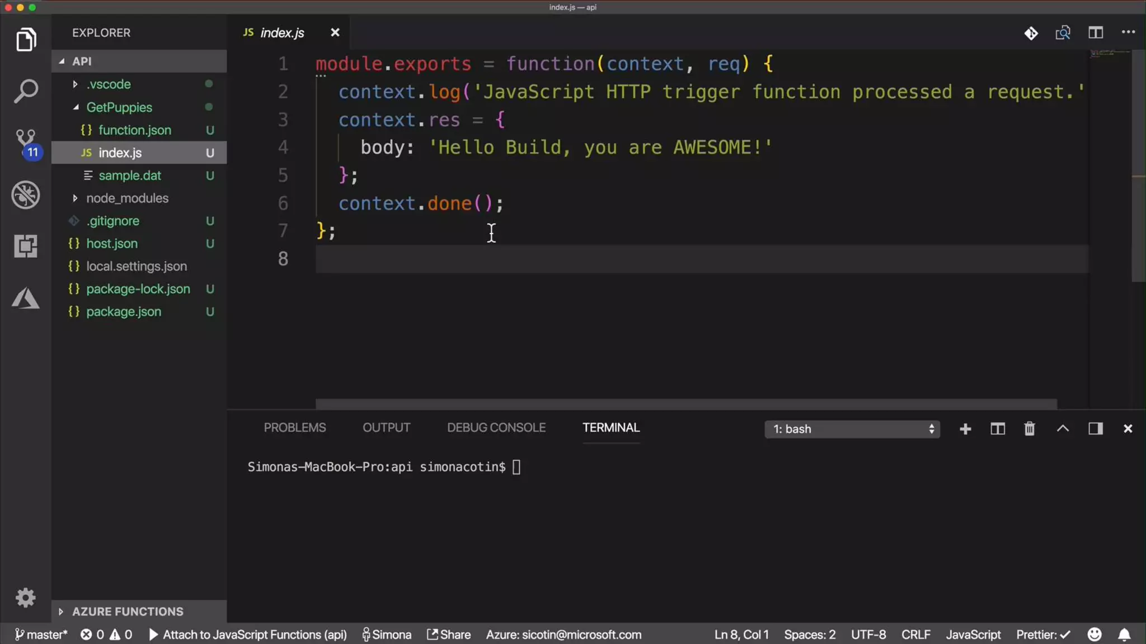Expand the node_modules folder

pyautogui.click(x=127, y=198)
